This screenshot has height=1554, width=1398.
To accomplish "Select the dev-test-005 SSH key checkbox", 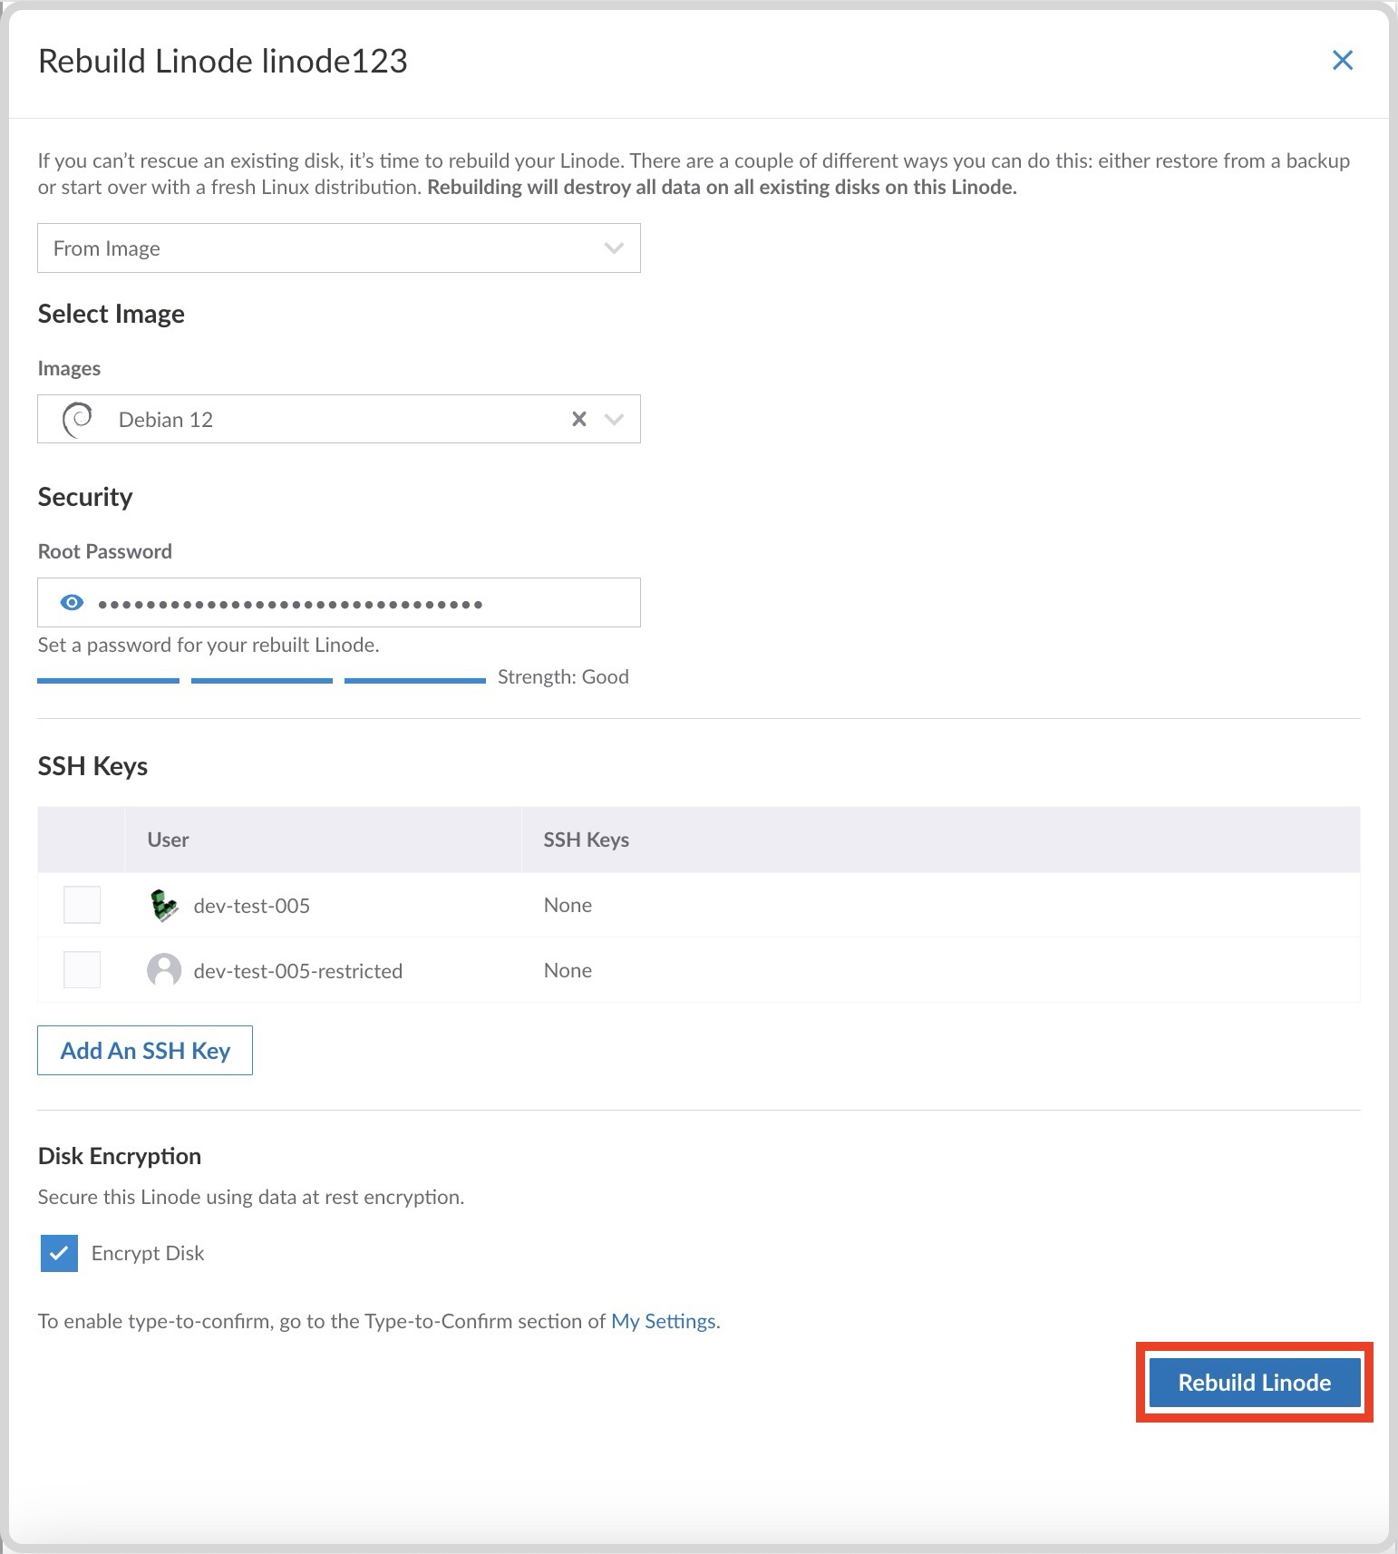I will pos(82,905).
